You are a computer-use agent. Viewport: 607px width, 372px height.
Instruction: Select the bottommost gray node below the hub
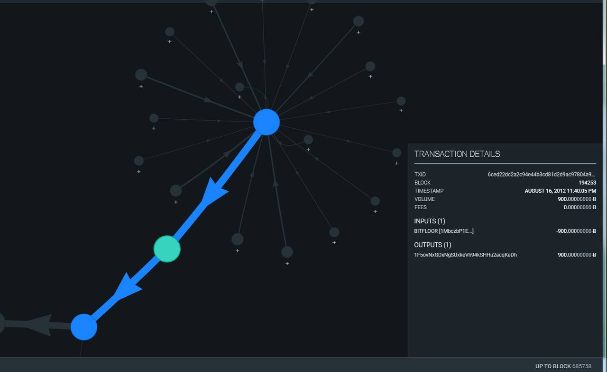coord(287,252)
